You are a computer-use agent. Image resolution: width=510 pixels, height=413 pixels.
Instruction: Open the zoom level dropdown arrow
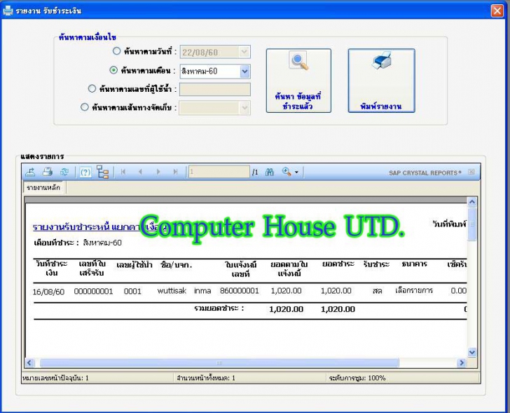coord(296,172)
